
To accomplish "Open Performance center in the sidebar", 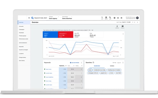I will click(24, 39).
